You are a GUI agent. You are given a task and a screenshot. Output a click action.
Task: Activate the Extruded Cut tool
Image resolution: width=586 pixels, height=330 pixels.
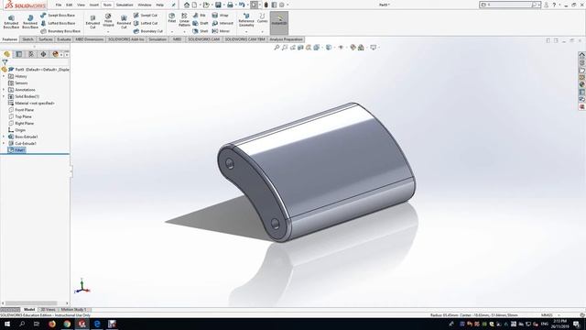click(x=92, y=22)
